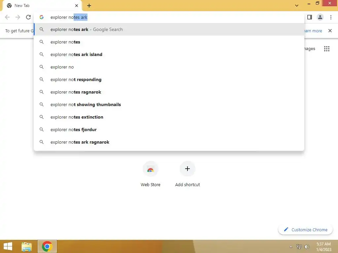Viewport: 338px width, 253px height.
Task: Open File Explorer from the taskbar
Action: pos(27,246)
